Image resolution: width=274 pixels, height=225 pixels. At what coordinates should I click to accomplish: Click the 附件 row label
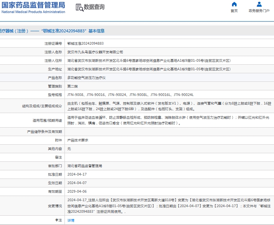59,140
